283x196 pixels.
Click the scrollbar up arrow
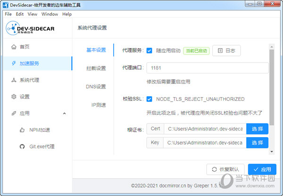click(x=272, y=47)
